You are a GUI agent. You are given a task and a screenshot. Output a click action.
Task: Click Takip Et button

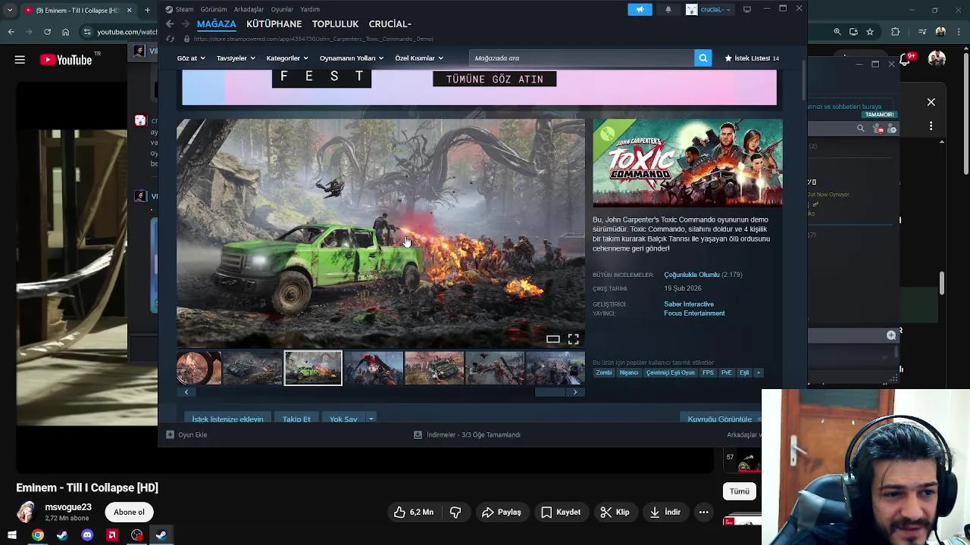296,419
